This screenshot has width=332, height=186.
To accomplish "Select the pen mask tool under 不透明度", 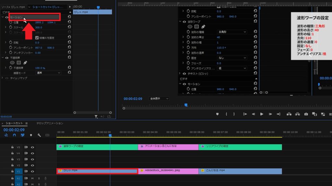I will [x=25, y=63].
